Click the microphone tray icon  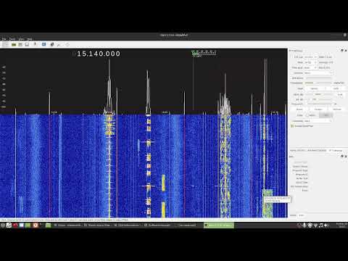[x=304, y=225]
